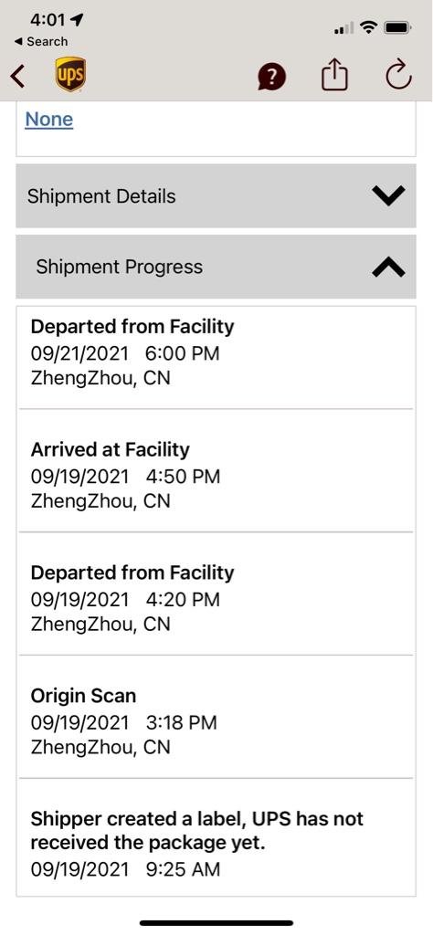Refresh the page with the reload icon
433x935 pixels.
tap(398, 75)
